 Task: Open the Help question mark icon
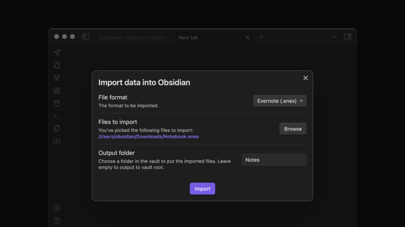[57, 221]
